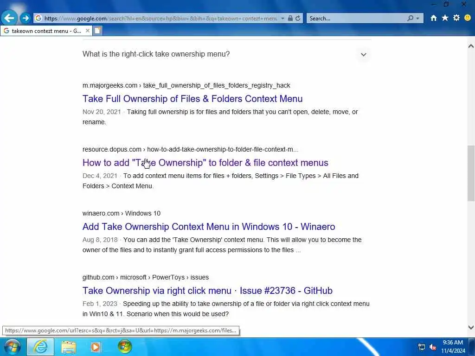The height and width of the screenshot is (356, 475).
Task: Select the 'takeown contezt menu' tab
Action: (x=45, y=31)
